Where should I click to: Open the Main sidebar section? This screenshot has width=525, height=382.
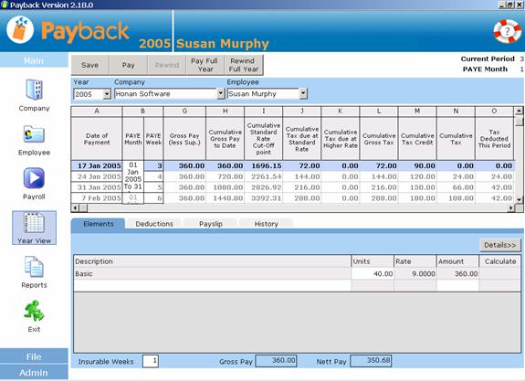[34, 60]
